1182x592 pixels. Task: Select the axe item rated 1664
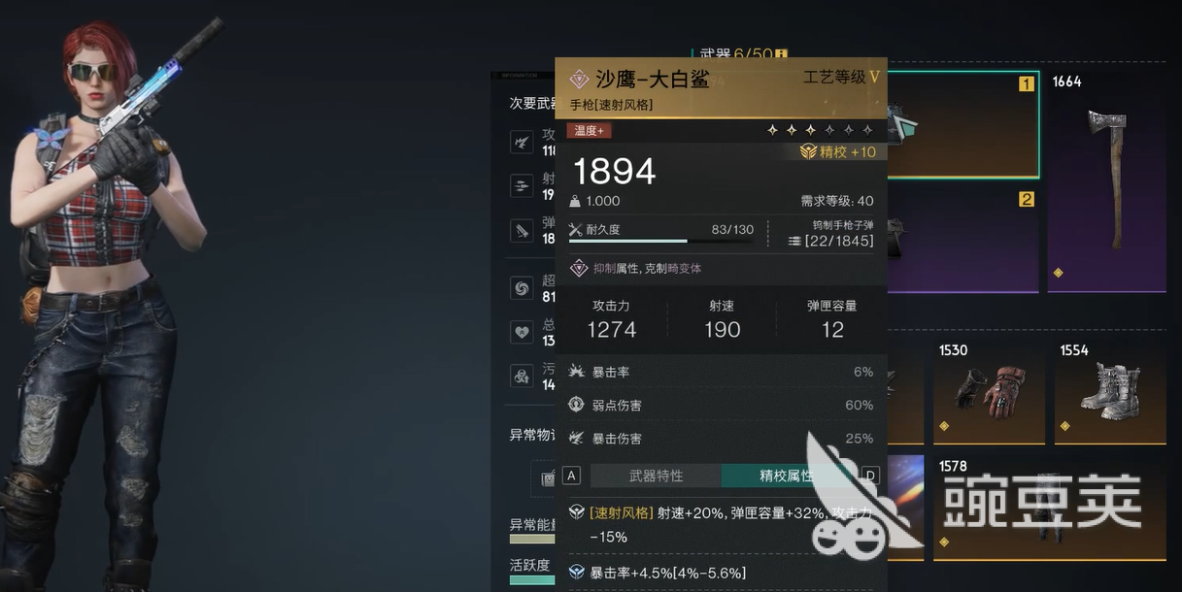pos(1106,181)
